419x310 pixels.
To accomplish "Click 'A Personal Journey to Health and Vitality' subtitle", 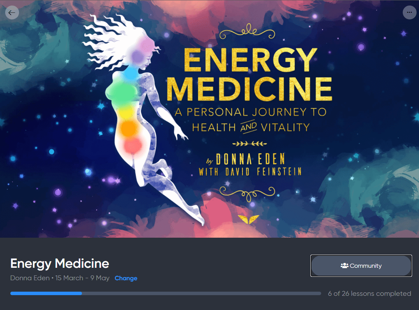I will point(250,120).
